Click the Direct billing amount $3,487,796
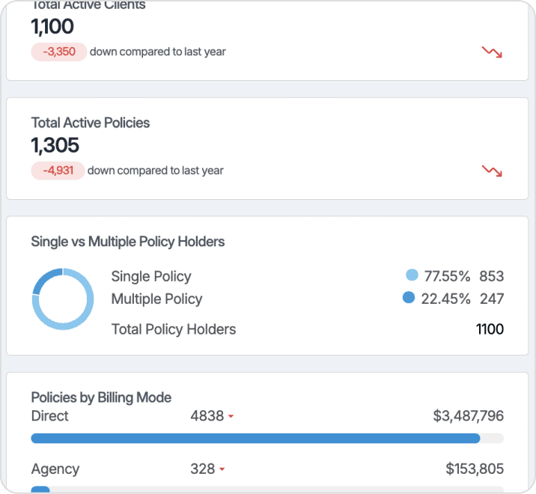Screen dimensions: 536x494 click(468, 416)
